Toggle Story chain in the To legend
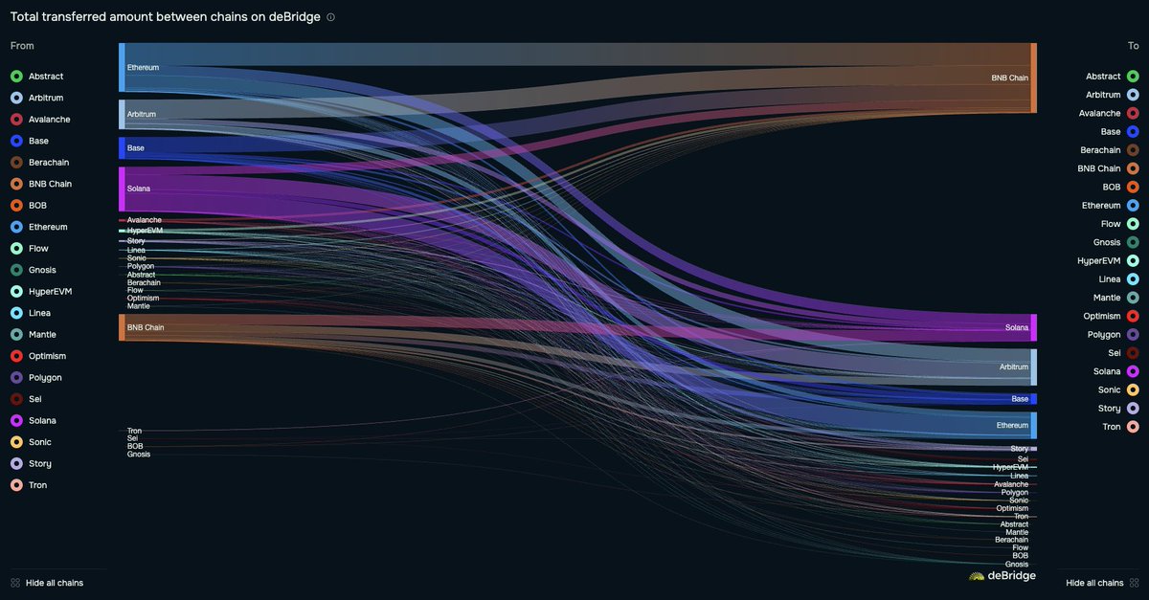This screenshot has height=600, width=1149. click(1118, 409)
